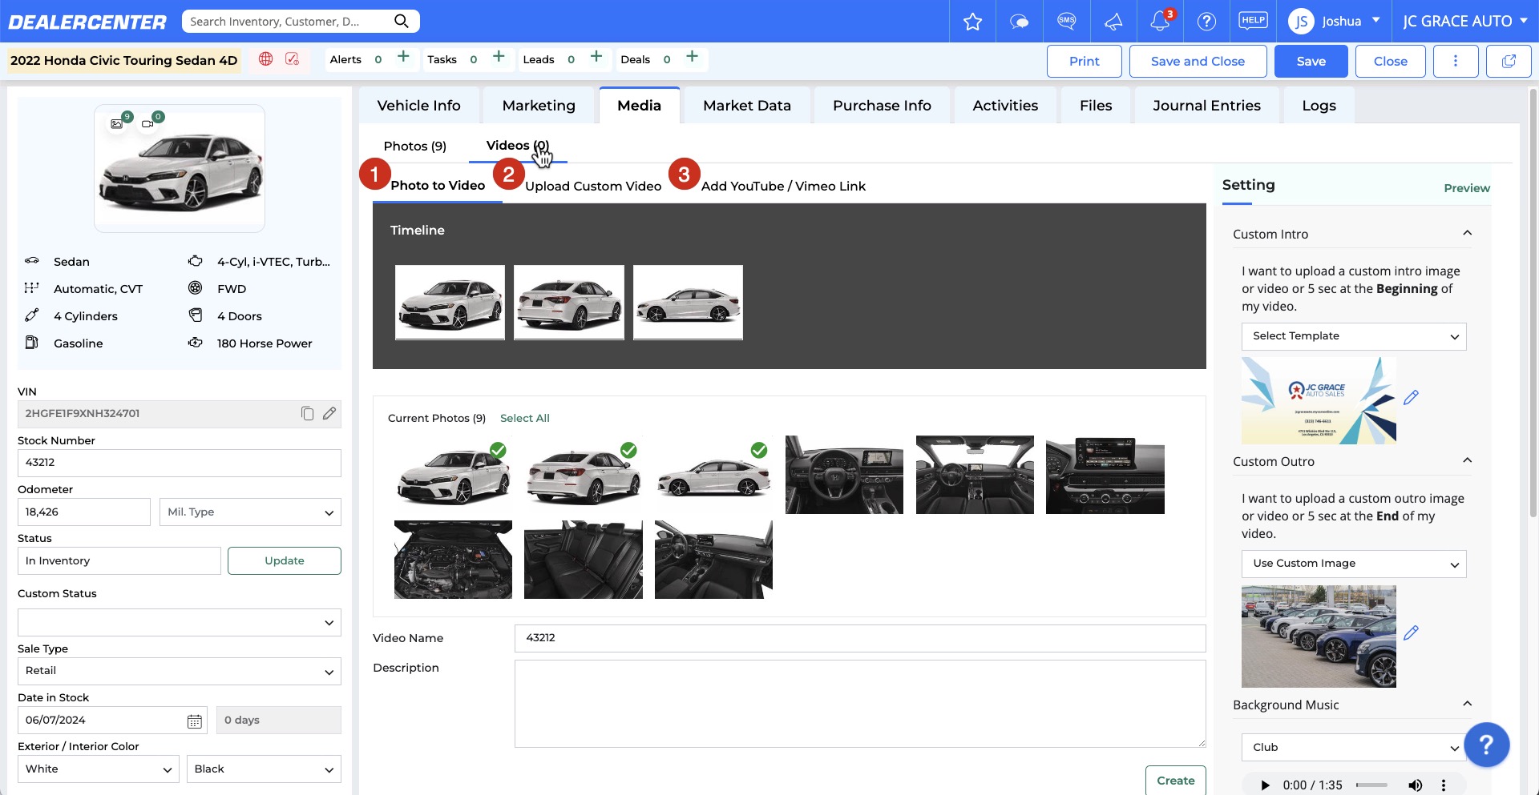Image resolution: width=1539 pixels, height=795 pixels.
Task: Open the Sale Type dropdown
Action: [180, 672]
